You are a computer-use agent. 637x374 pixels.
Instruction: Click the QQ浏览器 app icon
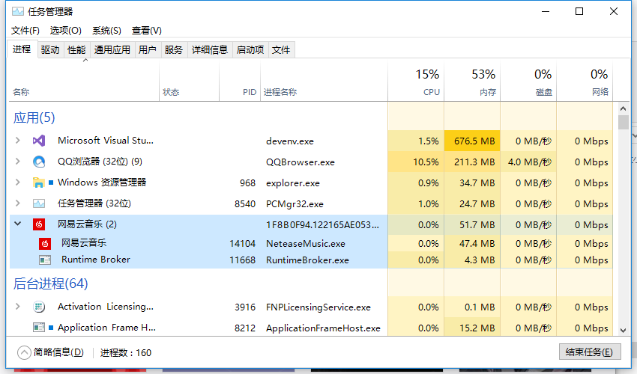pos(39,162)
